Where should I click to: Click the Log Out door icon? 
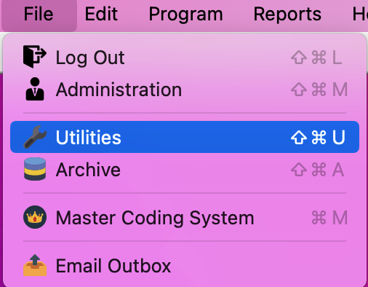(35, 57)
